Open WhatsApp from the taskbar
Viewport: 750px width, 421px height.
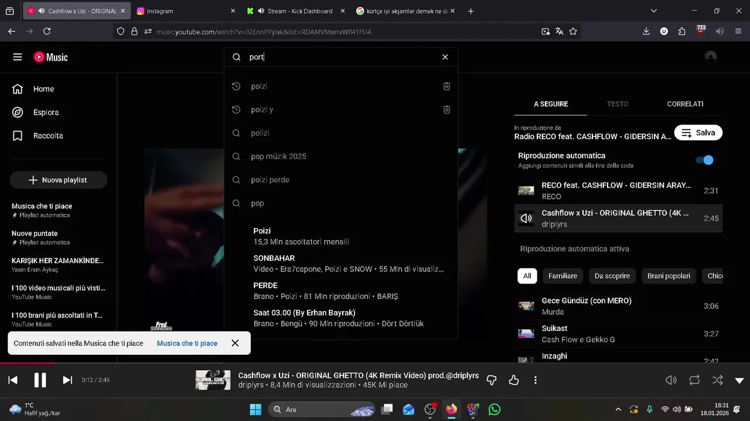[x=495, y=409]
